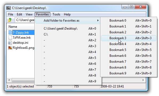
Task: Expand Add folder to Favorites as submenu
Action: click(x=68, y=21)
